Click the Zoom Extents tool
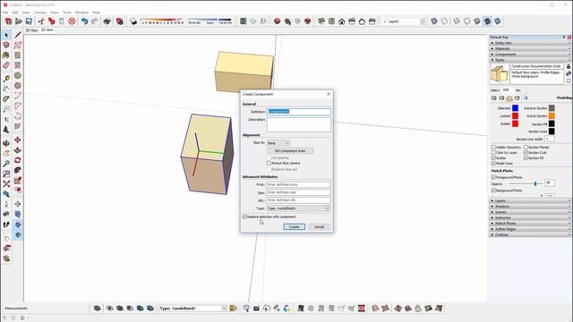Image resolution: width=573 pixels, height=322 pixels. pos(6,184)
